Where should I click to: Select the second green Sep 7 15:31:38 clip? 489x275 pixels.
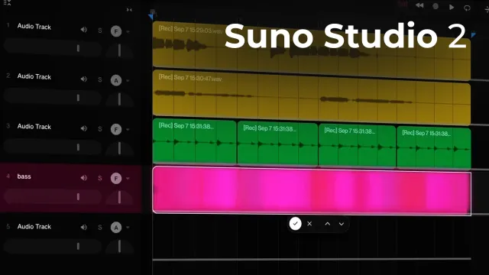point(277,144)
